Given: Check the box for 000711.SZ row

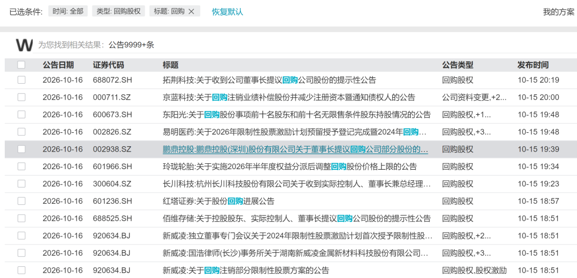Looking at the screenshot, I should [21, 98].
